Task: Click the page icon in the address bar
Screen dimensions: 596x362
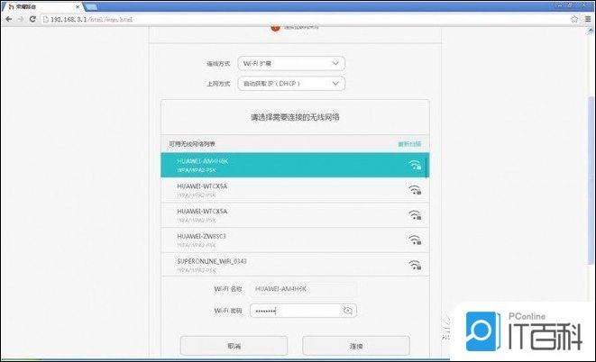Action: coord(46,19)
